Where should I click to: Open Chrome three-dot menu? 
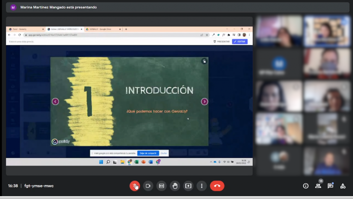point(249,35)
